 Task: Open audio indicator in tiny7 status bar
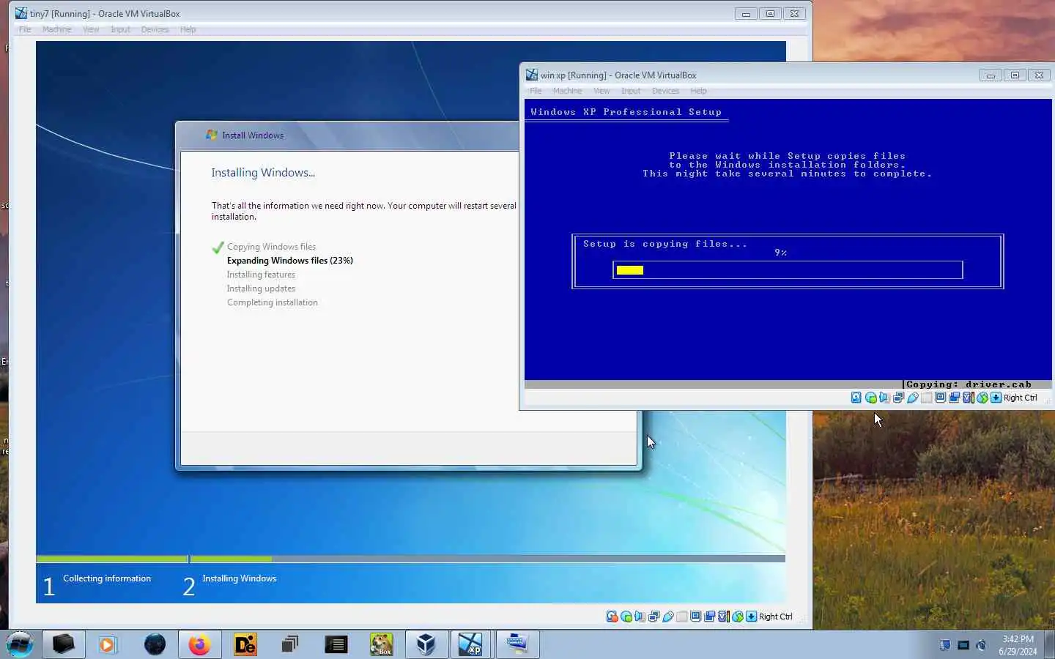click(640, 617)
